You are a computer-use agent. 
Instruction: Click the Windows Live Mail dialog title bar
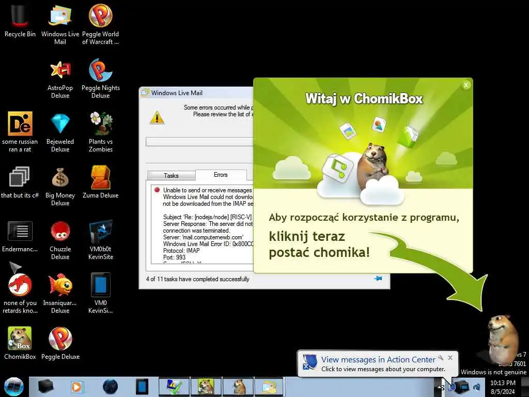196,93
